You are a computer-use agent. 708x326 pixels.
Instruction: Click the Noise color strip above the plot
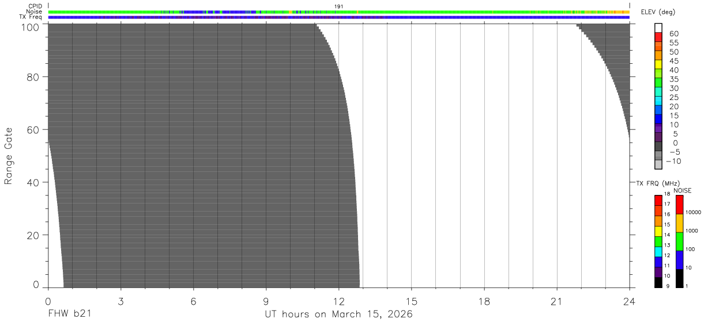coord(339,11)
